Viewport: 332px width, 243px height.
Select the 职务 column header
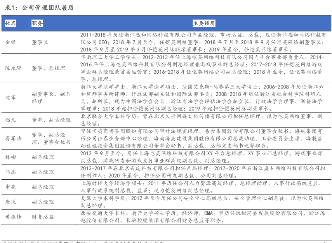coord(37,24)
